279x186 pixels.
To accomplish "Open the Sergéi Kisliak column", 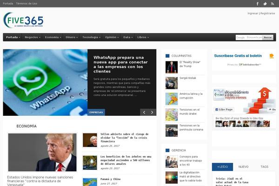I will tap(188, 78).
